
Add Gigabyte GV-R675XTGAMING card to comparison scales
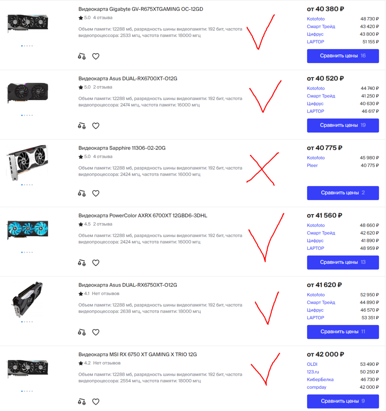click(82, 57)
